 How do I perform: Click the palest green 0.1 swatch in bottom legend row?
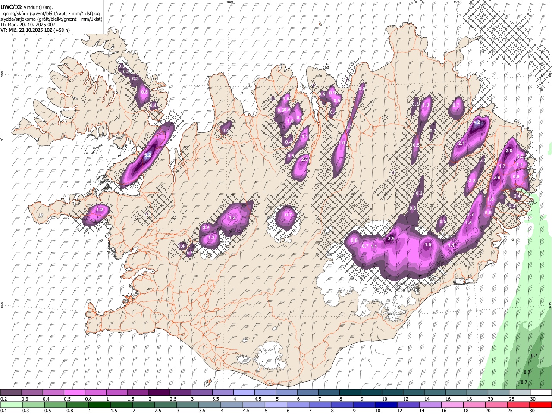pyautogui.click(x=11, y=405)
